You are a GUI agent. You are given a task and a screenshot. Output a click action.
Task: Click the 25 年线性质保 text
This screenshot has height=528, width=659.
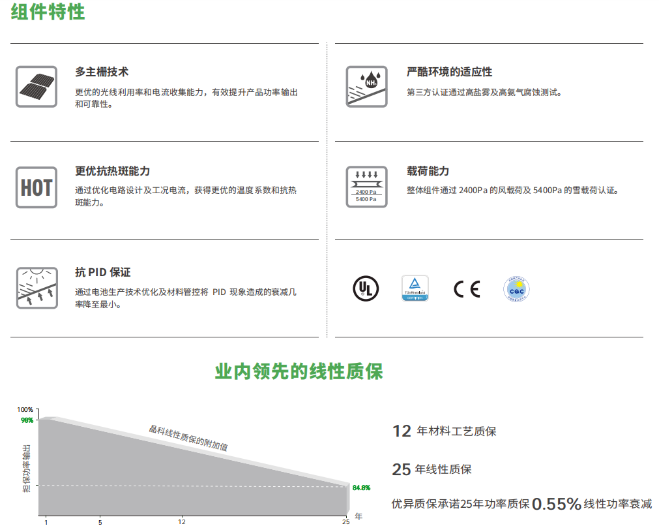[x=432, y=469]
